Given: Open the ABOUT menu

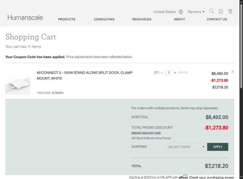Looking at the screenshot, I should tap(179, 19).
